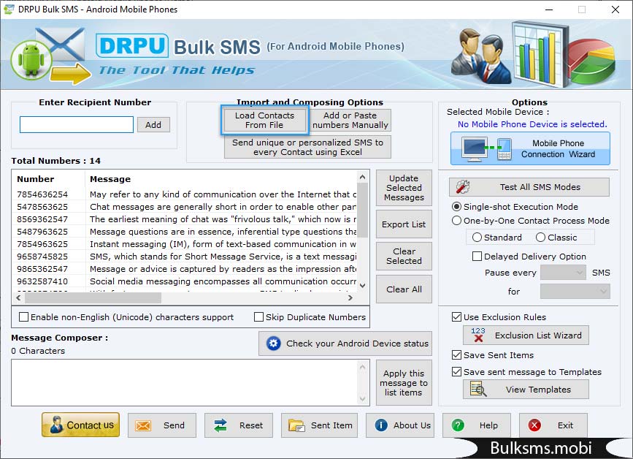Click the contact list vertical scrollbar thumb
This screenshot has width=633, height=459.
coord(363,210)
